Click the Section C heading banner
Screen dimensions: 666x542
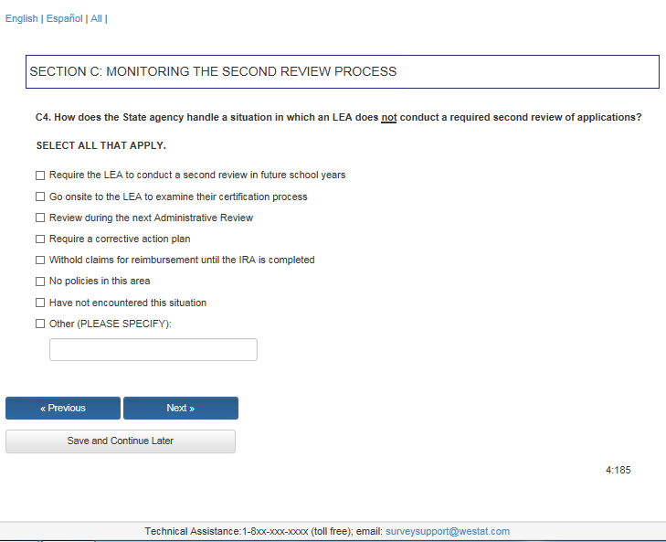(342, 71)
